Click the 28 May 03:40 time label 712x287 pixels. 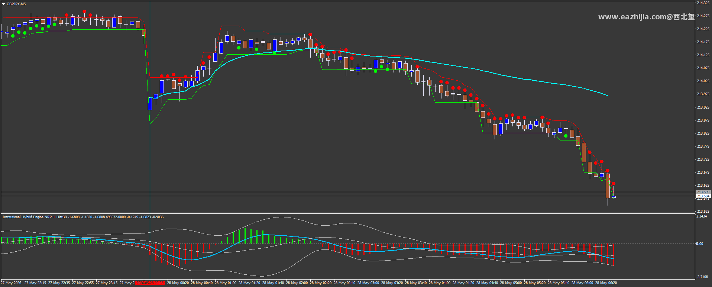pyautogui.click(x=416, y=283)
